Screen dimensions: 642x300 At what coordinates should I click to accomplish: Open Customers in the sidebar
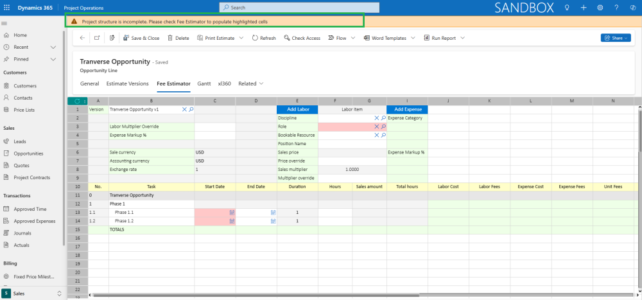(x=25, y=86)
